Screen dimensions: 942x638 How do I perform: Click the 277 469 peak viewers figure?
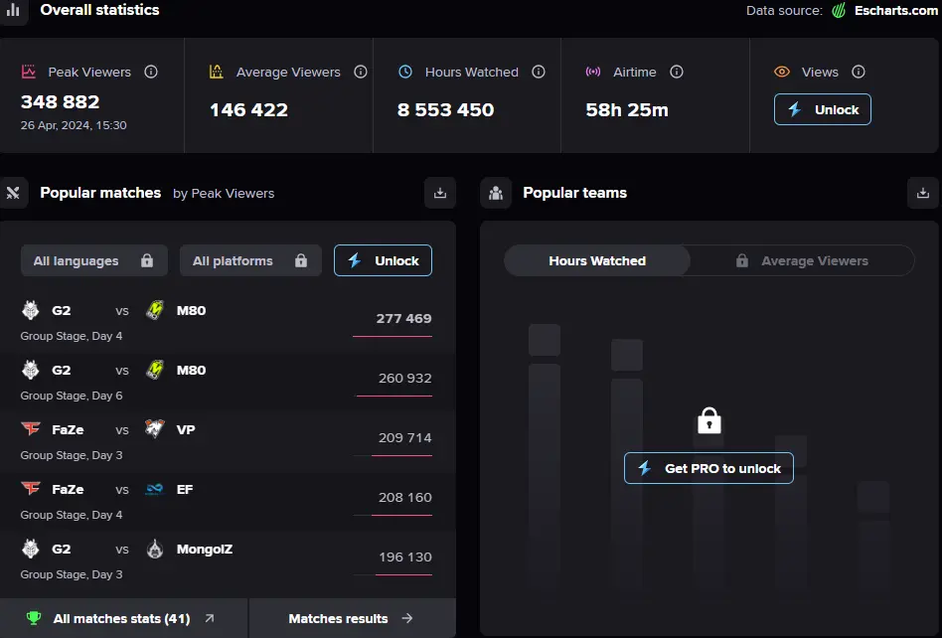pyautogui.click(x=403, y=318)
